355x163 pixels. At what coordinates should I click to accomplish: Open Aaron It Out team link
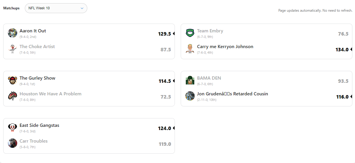(33, 31)
